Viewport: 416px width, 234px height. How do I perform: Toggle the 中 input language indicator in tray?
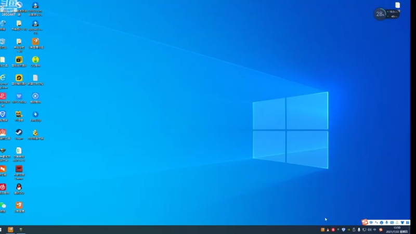click(374, 230)
